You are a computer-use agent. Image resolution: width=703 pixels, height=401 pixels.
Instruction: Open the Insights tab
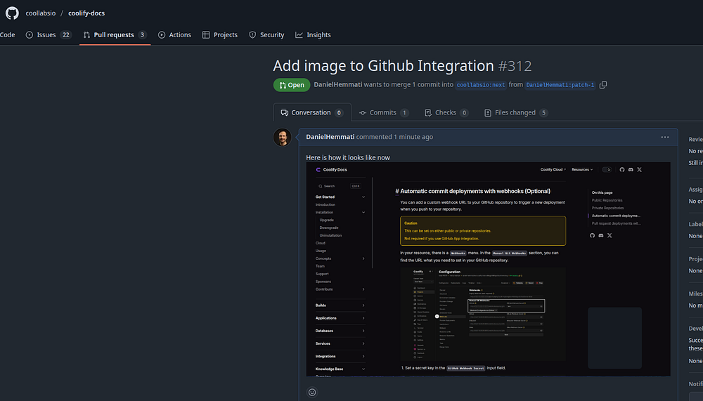tap(313, 34)
